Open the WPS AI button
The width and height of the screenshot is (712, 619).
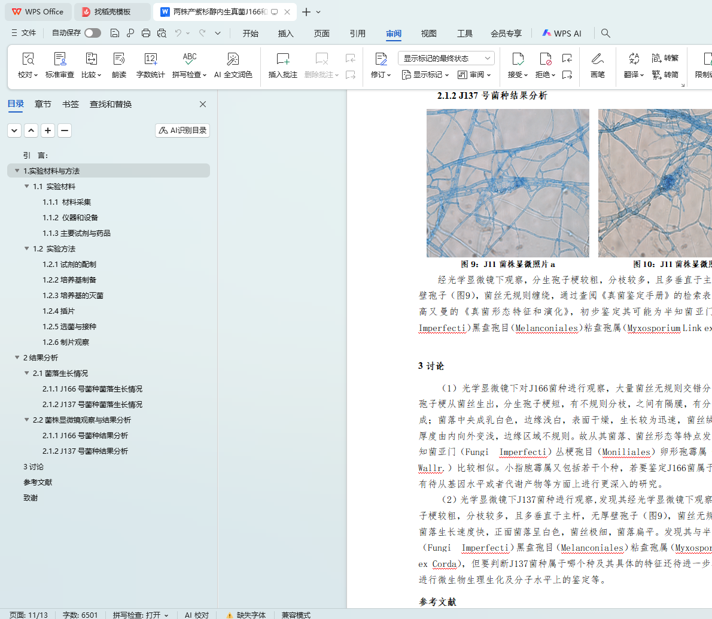coord(561,34)
